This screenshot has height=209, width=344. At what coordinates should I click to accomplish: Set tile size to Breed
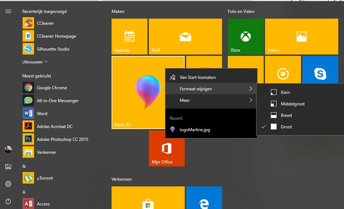click(286, 115)
